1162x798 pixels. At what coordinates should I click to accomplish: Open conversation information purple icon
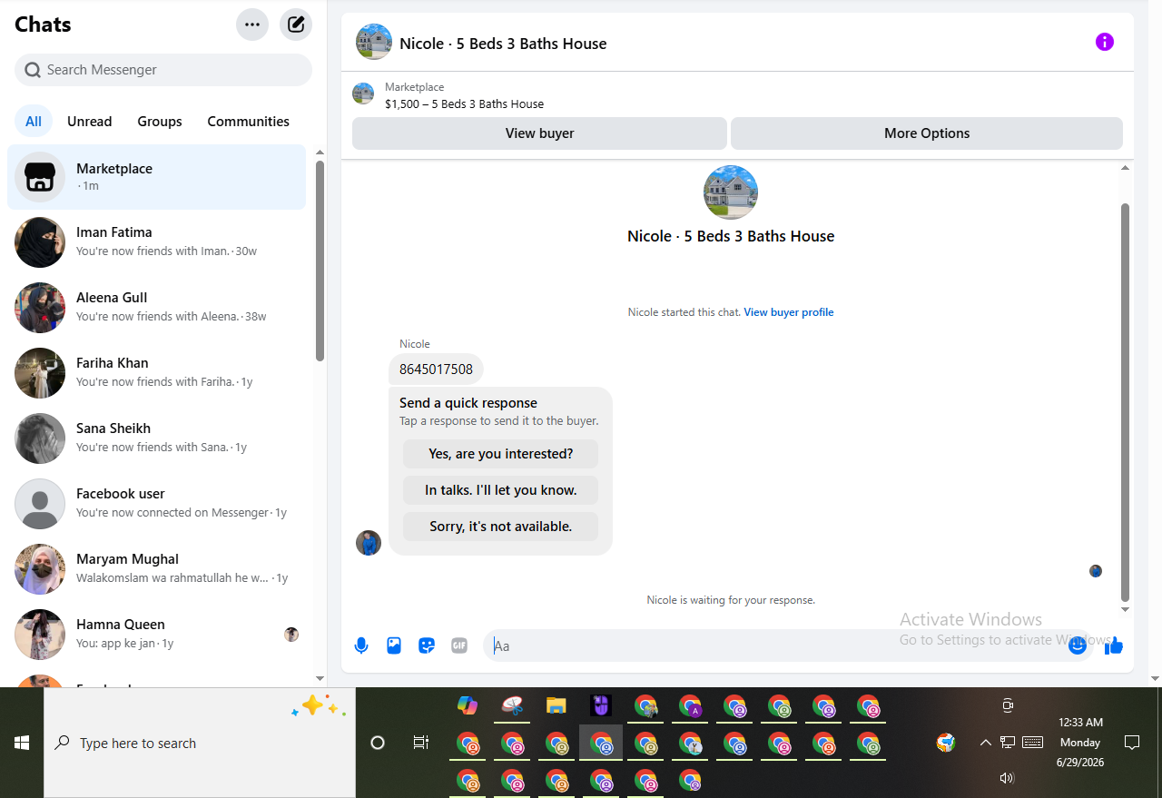point(1105,42)
